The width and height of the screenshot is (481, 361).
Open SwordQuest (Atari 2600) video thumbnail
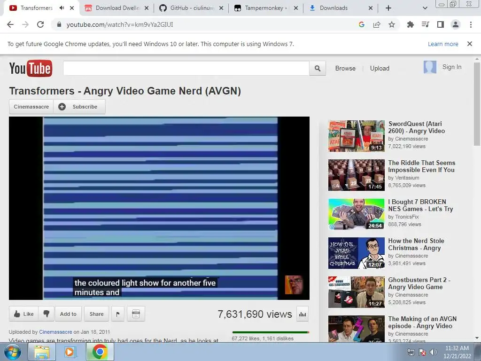356,136
